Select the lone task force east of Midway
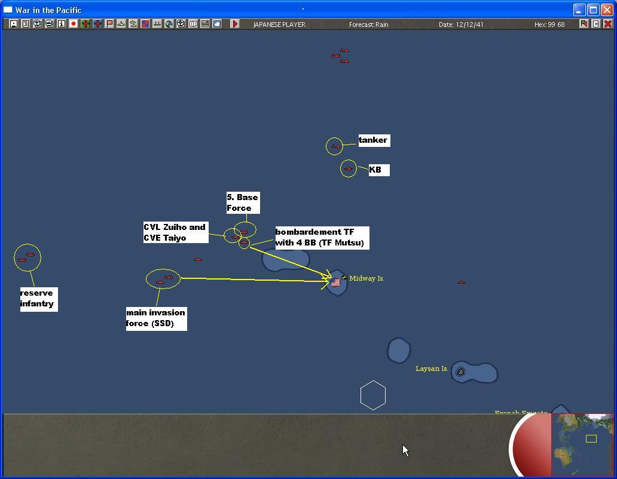This screenshot has height=479, width=617. tap(461, 283)
